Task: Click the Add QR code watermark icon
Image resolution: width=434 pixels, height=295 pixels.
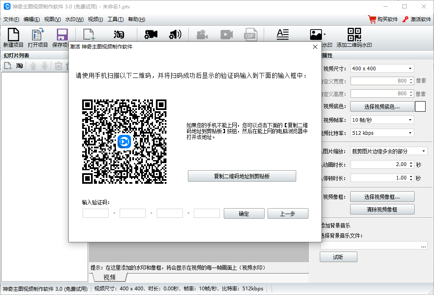Action: click(354, 35)
